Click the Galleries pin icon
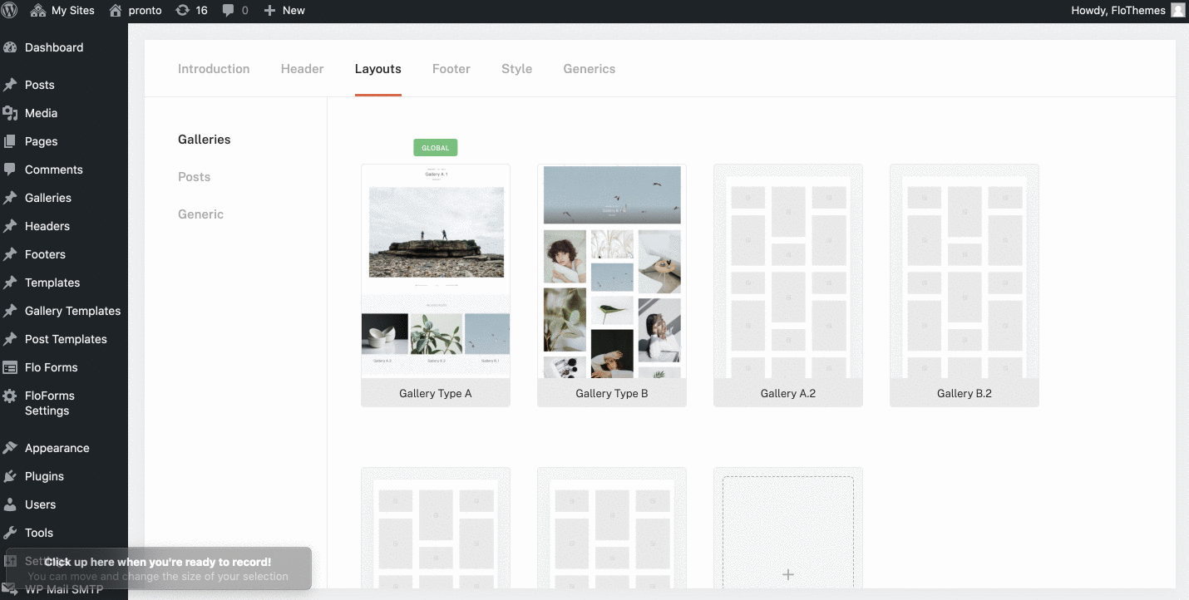 coord(10,198)
